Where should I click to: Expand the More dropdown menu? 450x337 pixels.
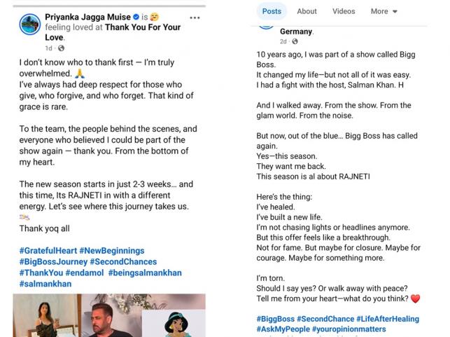pyautogui.click(x=384, y=11)
